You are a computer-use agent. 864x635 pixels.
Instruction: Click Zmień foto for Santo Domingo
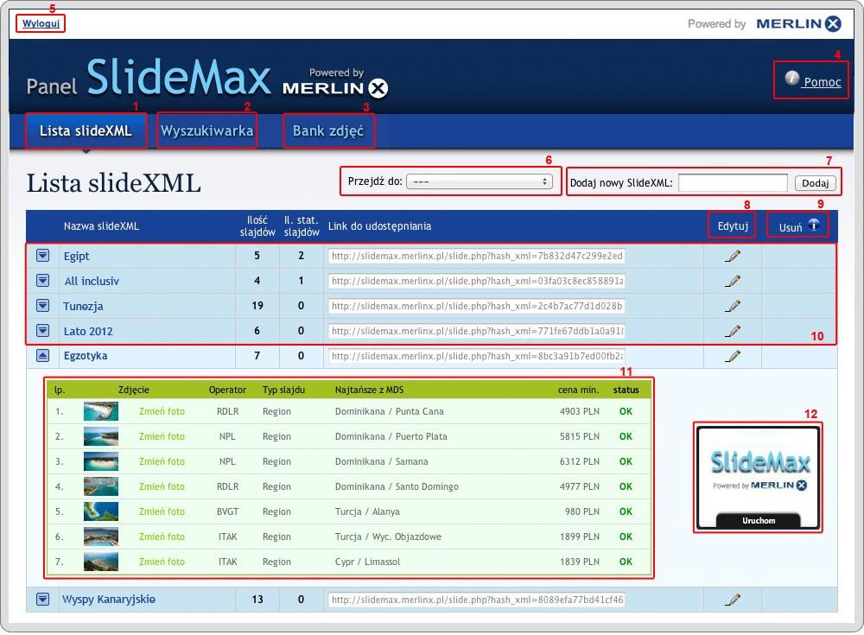162,486
